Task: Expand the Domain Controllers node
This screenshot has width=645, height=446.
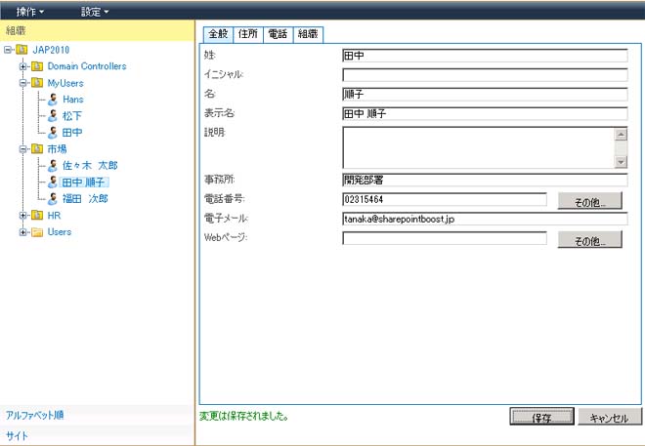Action: pyautogui.click(x=23, y=66)
